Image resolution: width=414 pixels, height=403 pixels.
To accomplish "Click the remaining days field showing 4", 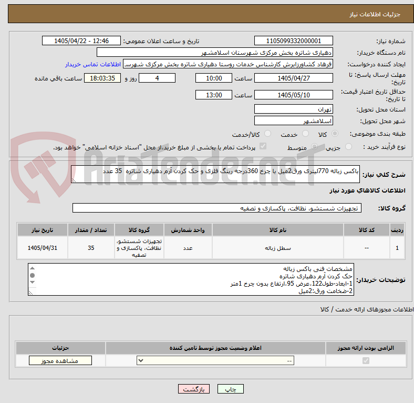I will pyautogui.click(x=157, y=78).
